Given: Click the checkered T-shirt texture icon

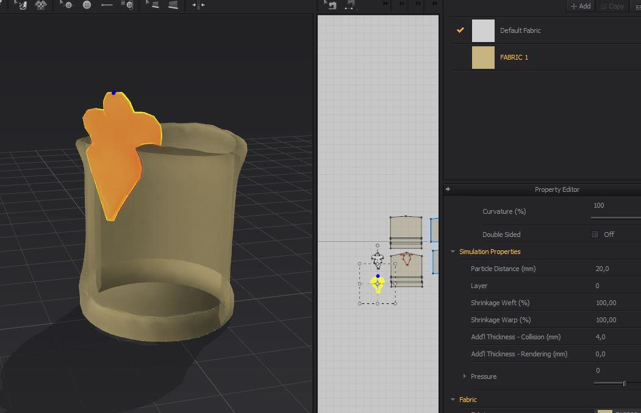Looking at the screenshot, I should (41, 5).
